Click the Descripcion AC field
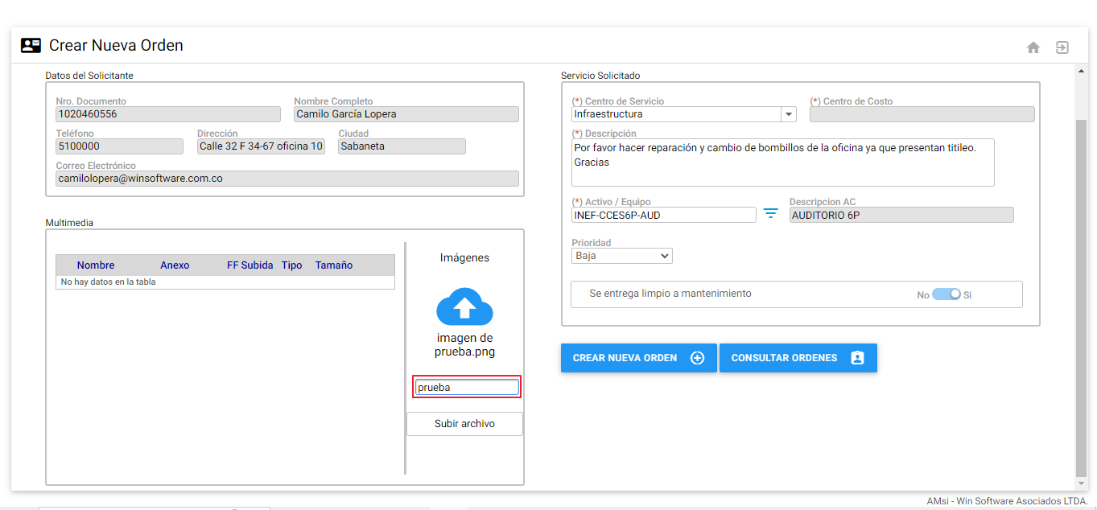Image resolution: width=1097 pixels, height=510 pixels. (x=901, y=215)
